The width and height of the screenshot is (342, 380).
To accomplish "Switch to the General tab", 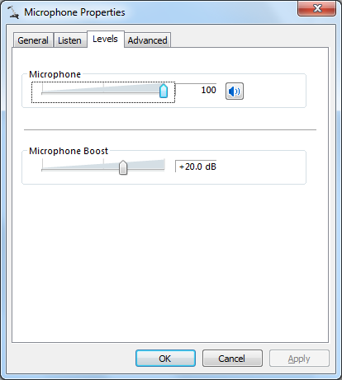I will pos(33,40).
